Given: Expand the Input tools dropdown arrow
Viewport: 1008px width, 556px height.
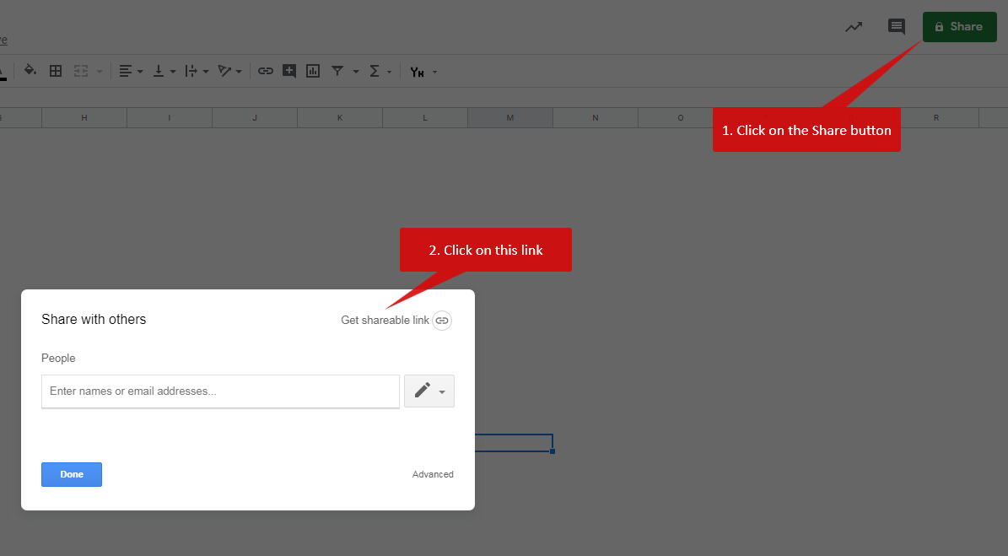Looking at the screenshot, I should point(434,72).
